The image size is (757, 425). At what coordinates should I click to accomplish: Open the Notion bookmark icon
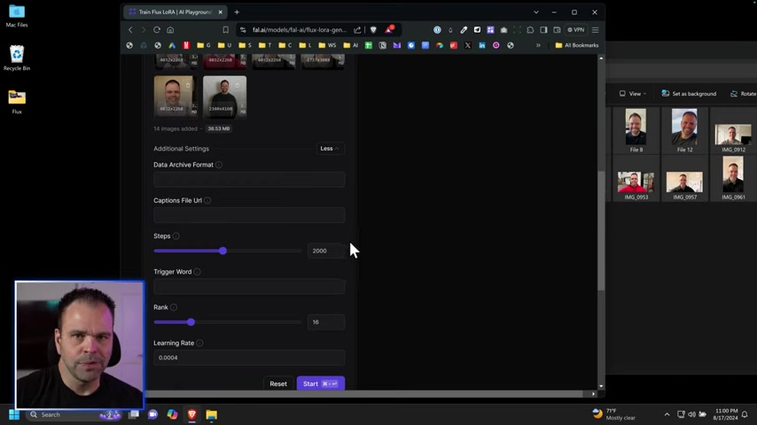(x=382, y=45)
